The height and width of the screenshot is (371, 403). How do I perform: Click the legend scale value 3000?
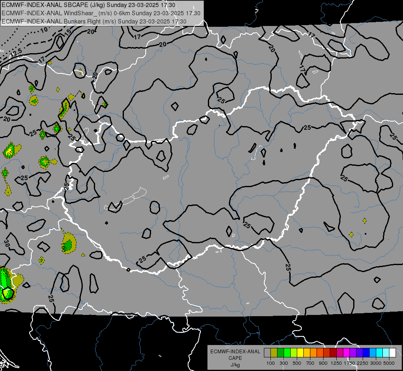click(376, 363)
